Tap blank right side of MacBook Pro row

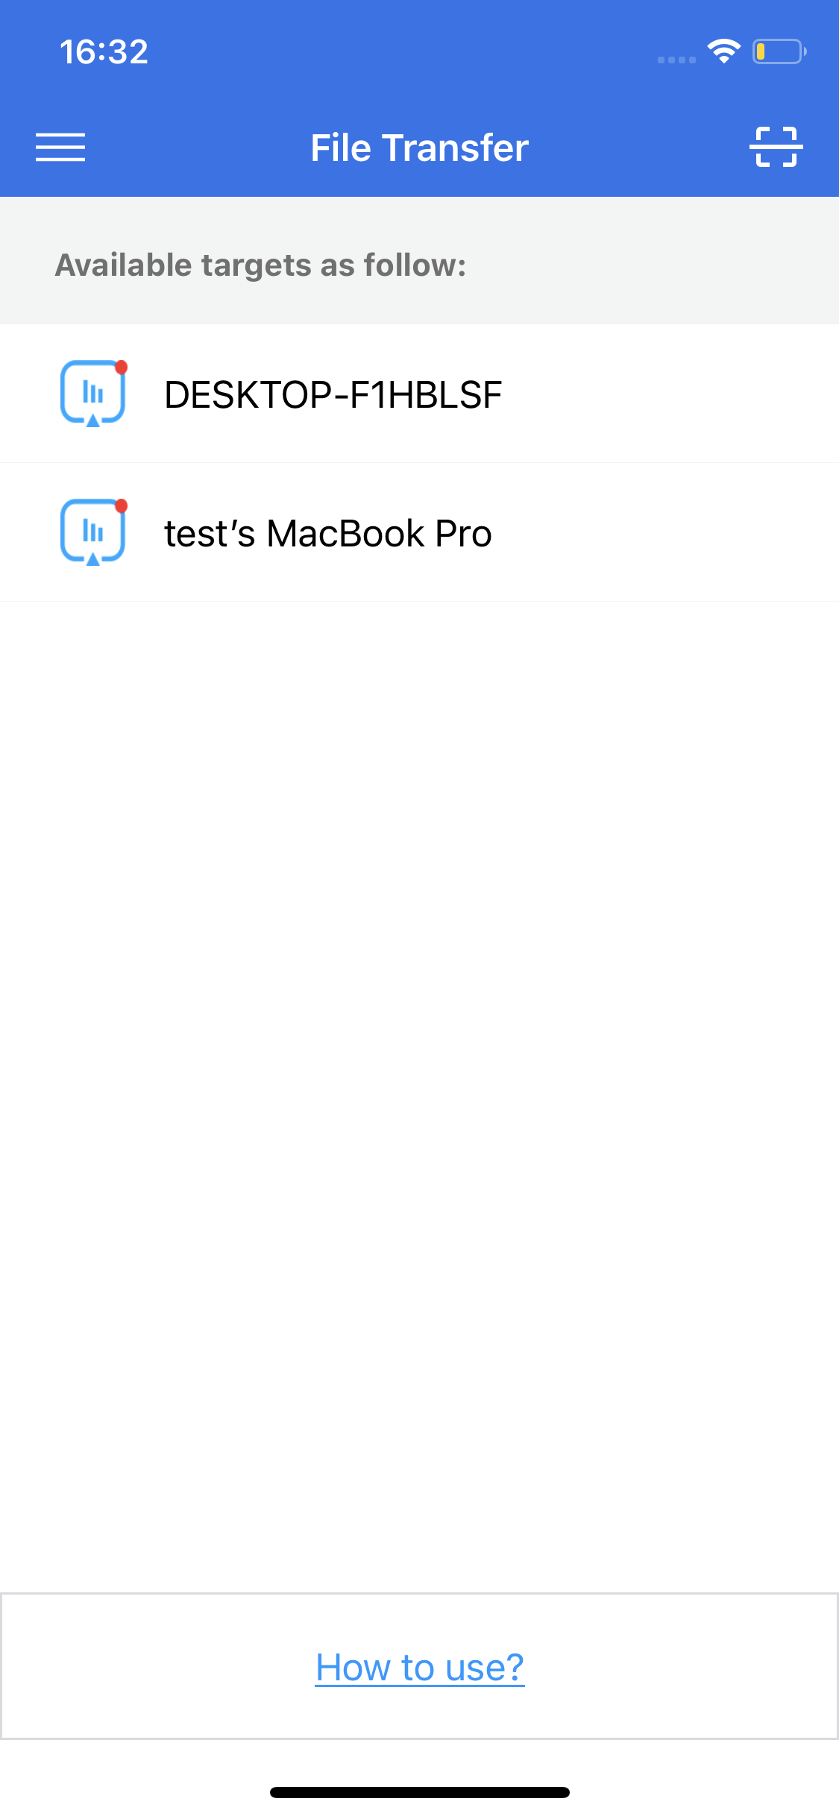[667, 532]
